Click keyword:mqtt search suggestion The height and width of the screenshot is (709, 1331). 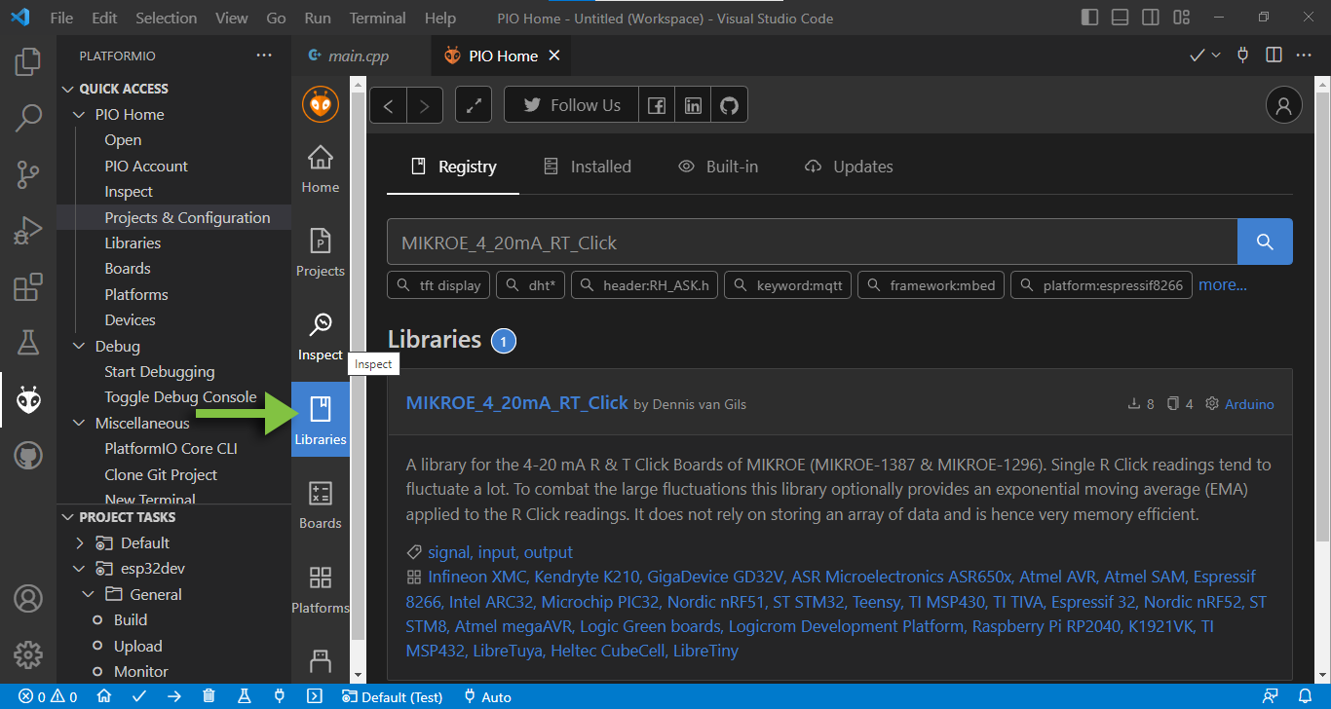click(788, 285)
